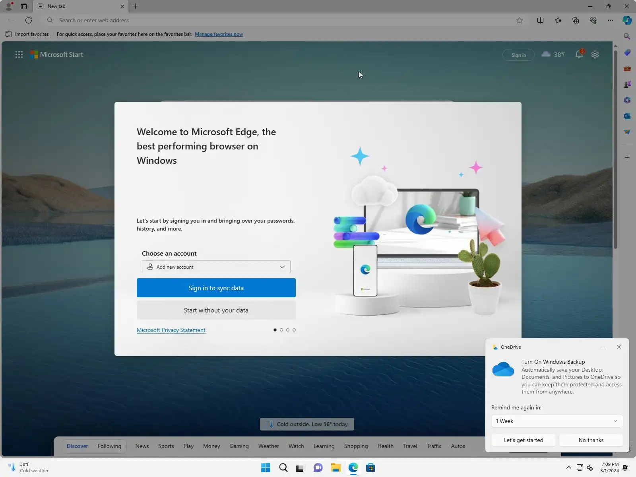This screenshot has height=477, width=636.
Task: Open the Windows Start menu
Action: point(266,467)
